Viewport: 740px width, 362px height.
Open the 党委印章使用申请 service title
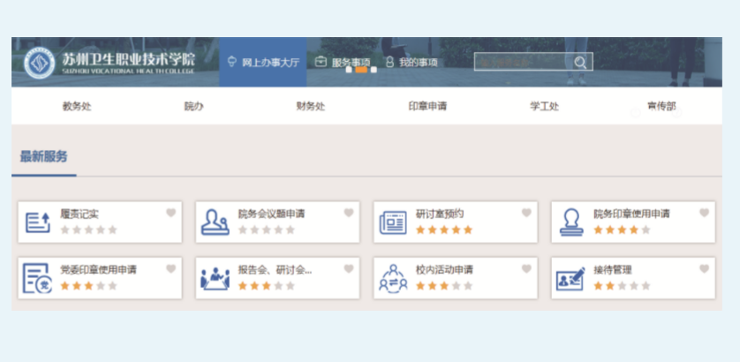coord(98,270)
